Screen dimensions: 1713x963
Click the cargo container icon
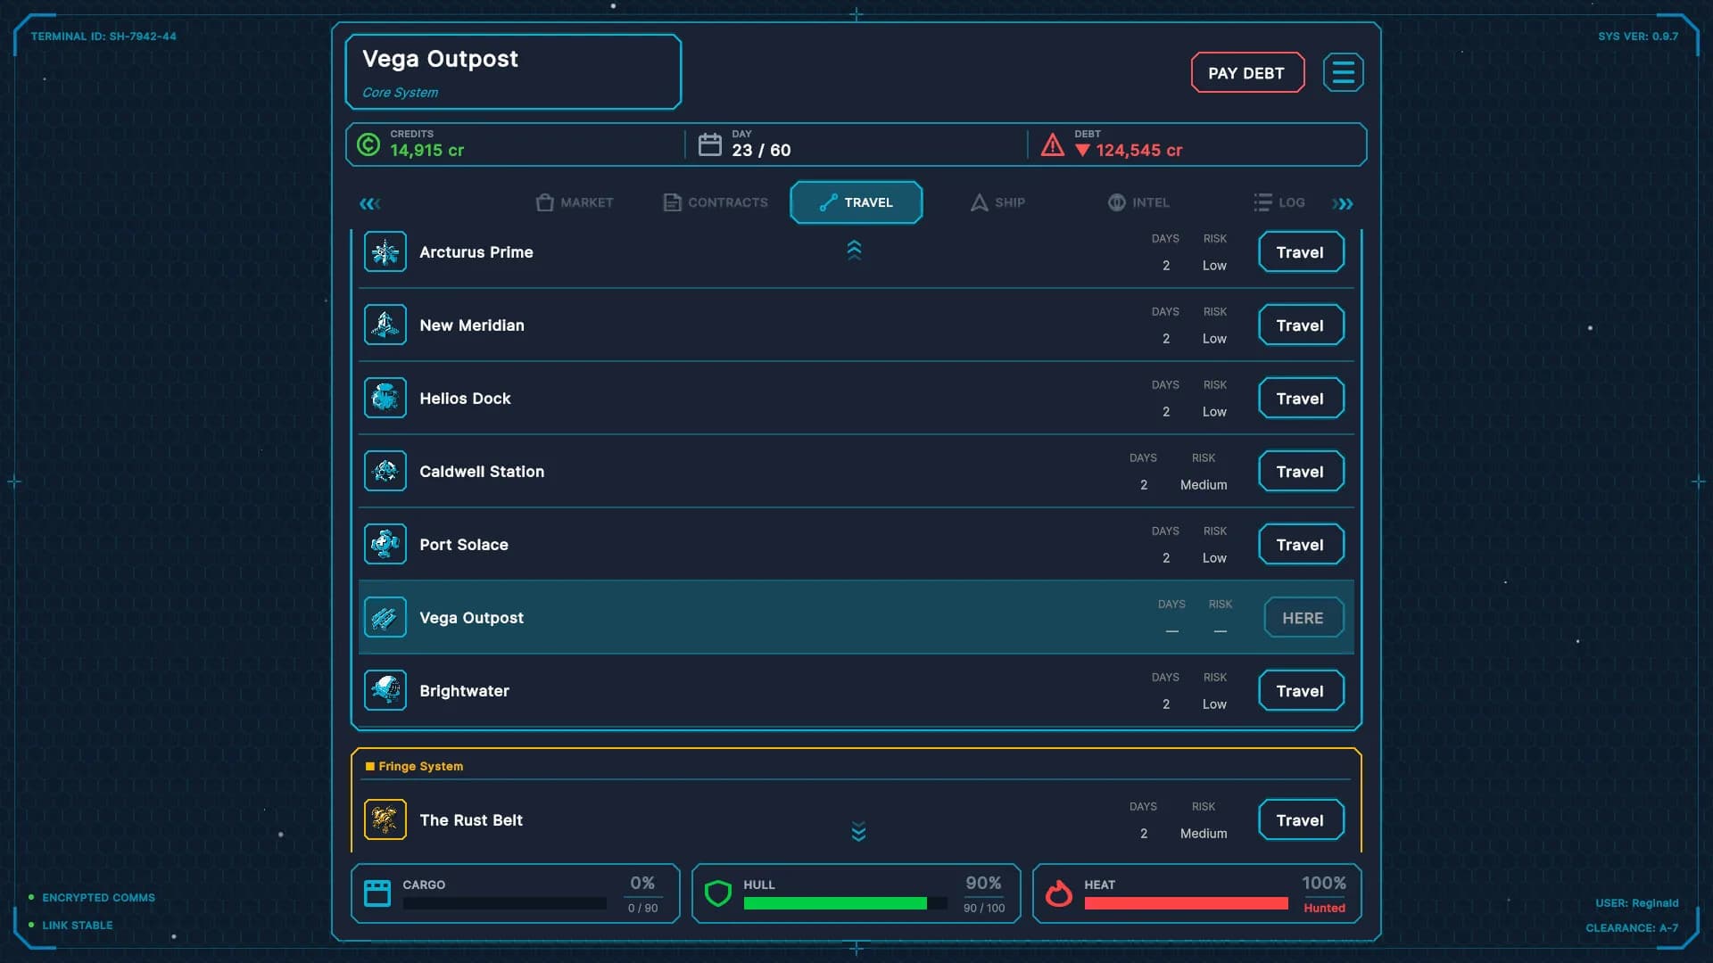[377, 893]
